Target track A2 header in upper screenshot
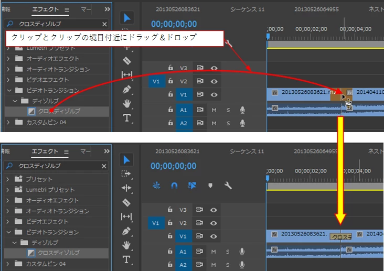This screenshot has height=271, width=384. point(184,123)
